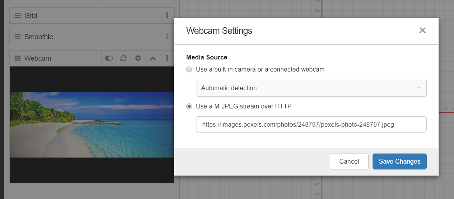Click the Smoothie widget title
This screenshot has width=454, height=199.
point(39,37)
